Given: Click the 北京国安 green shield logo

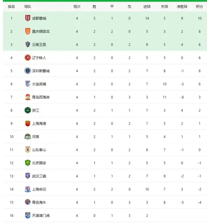Looking at the screenshot, I should click(x=28, y=163).
